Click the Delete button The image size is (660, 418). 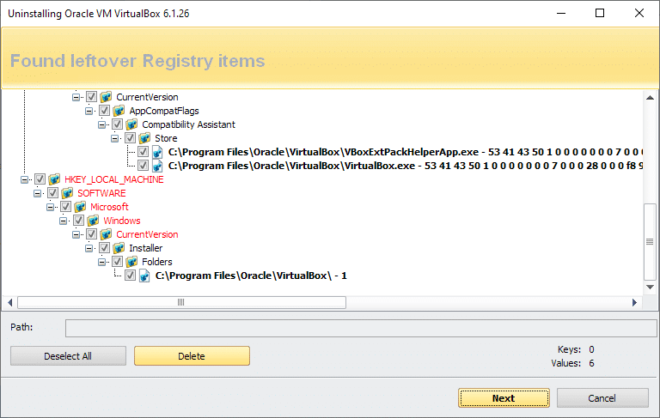(192, 356)
